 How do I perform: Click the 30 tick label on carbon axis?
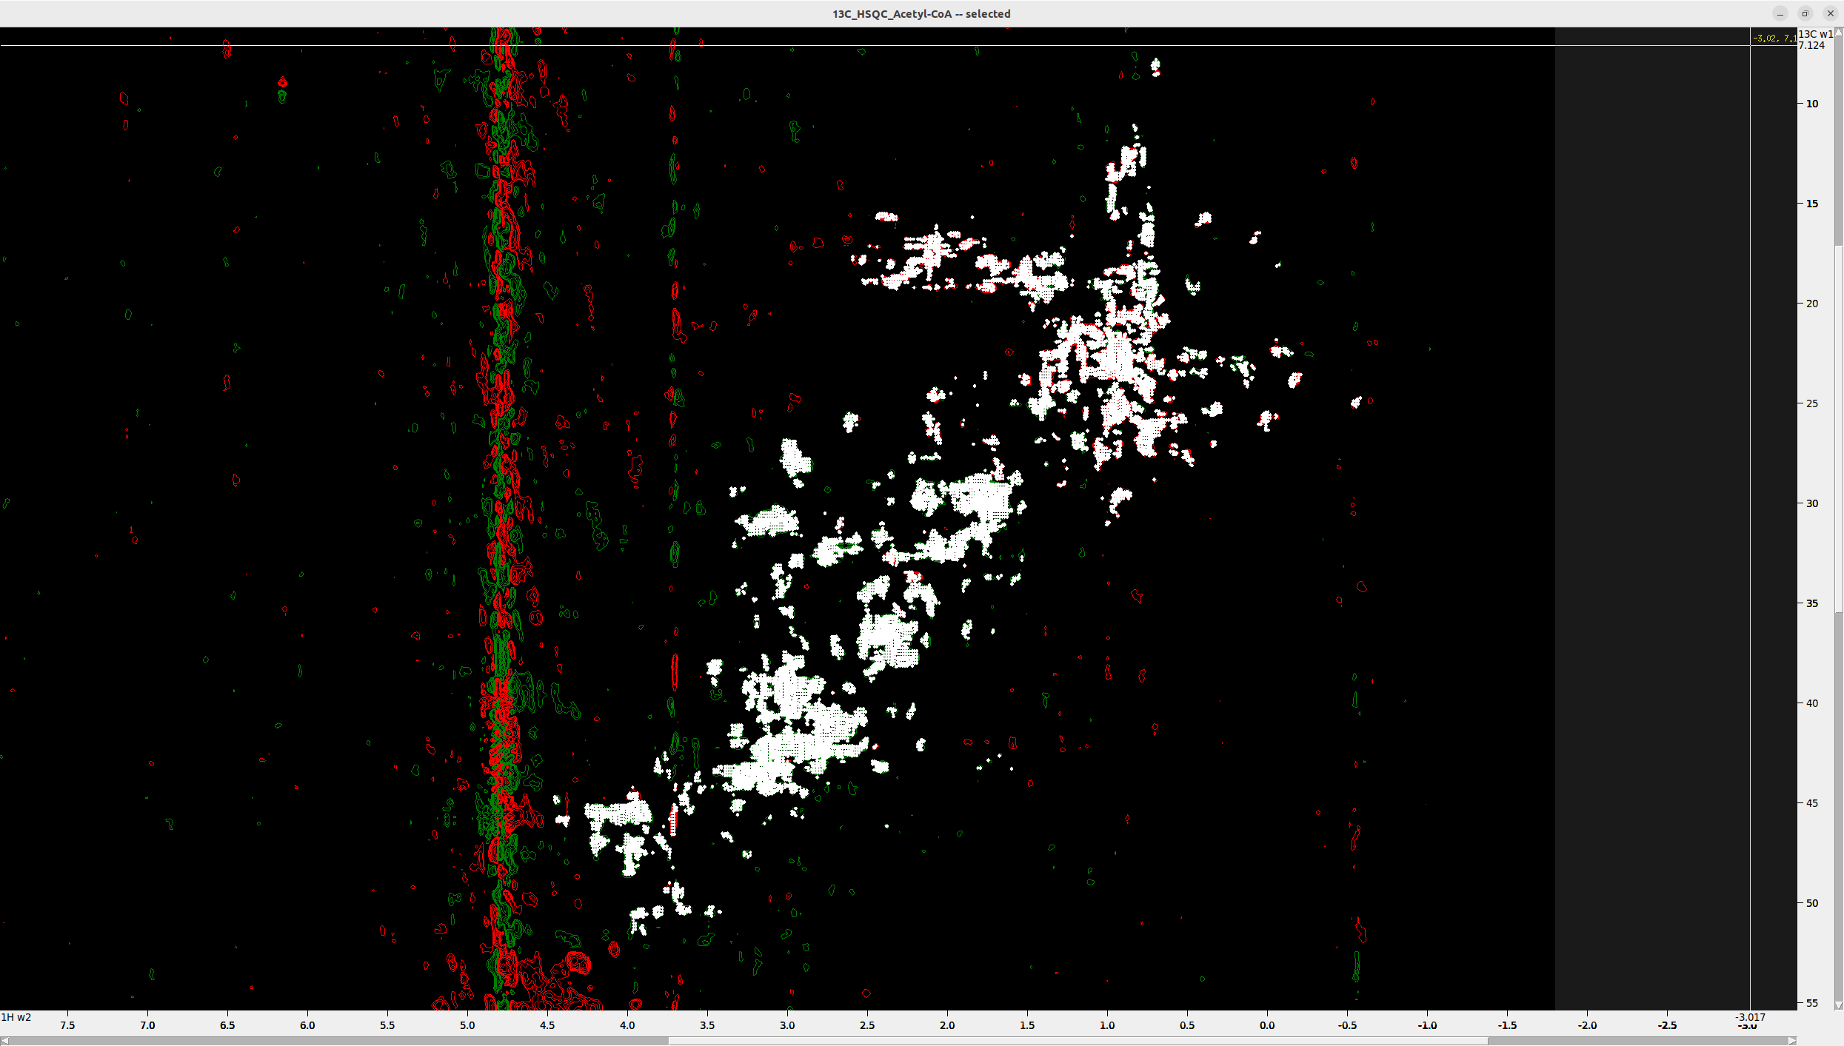(x=1812, y=503)
